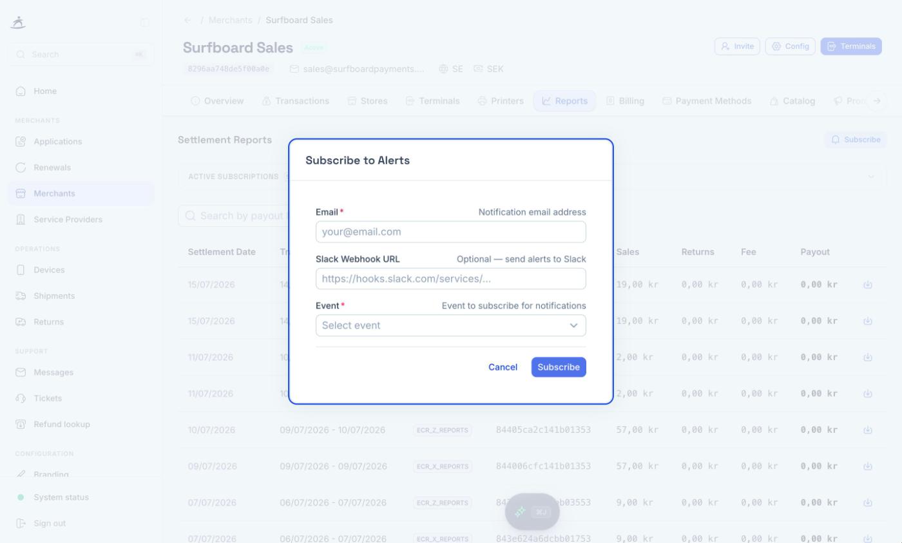Click the Invite button
Screen dimensions: 902x543
[737, 46]
